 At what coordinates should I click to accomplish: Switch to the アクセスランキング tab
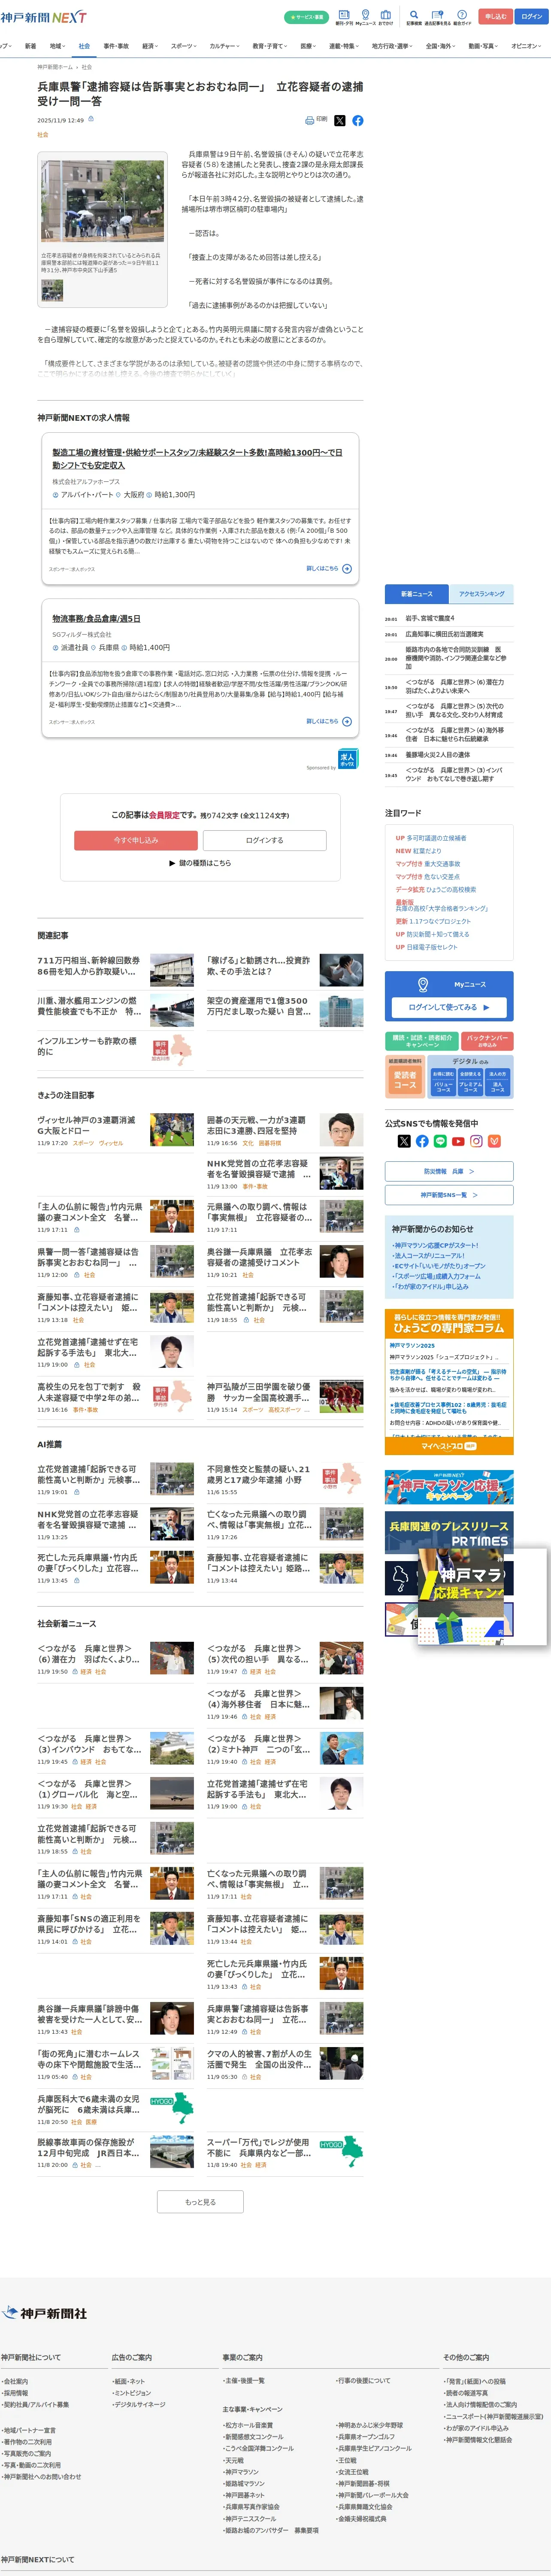click(x=481, y=594)
